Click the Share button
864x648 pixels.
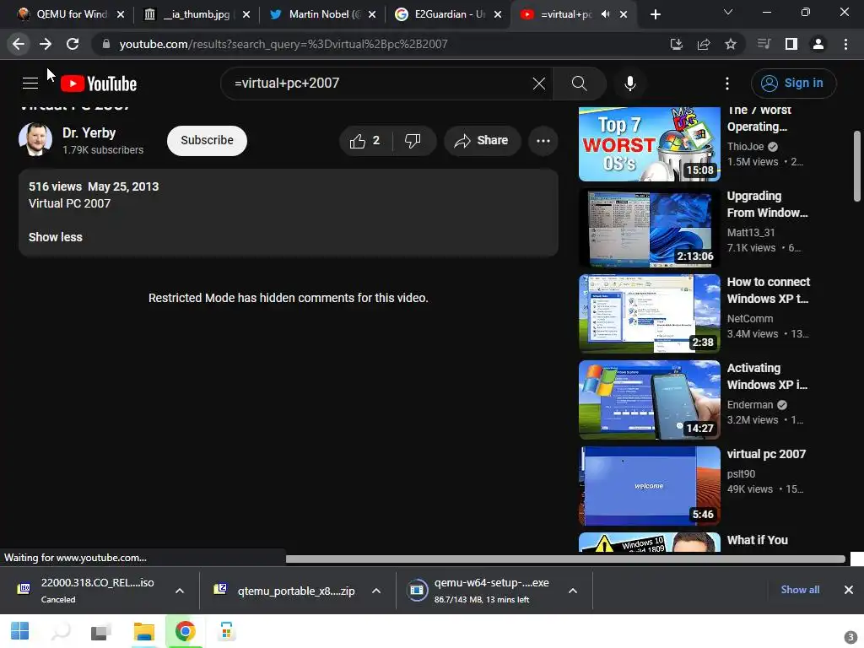point(482,141)
